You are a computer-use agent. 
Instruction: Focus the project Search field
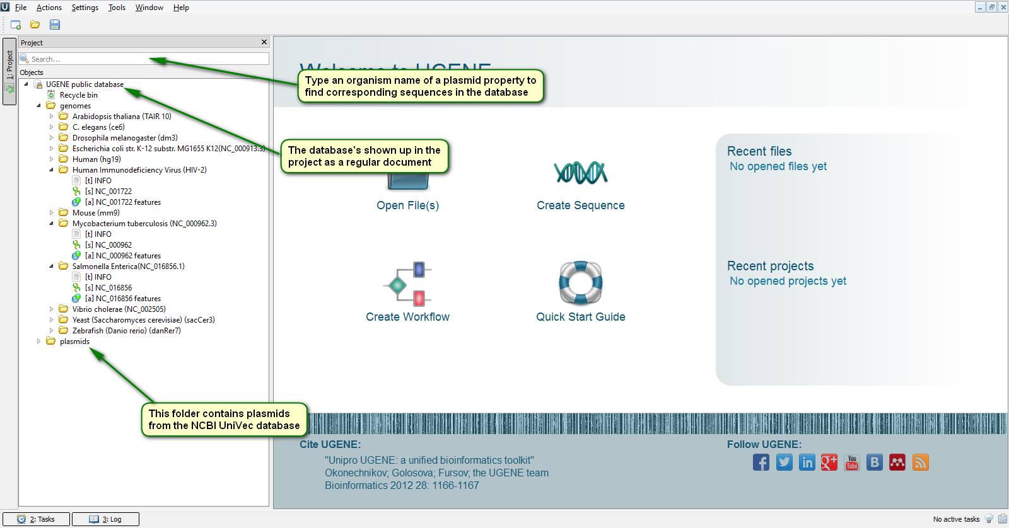pos(144,59)
